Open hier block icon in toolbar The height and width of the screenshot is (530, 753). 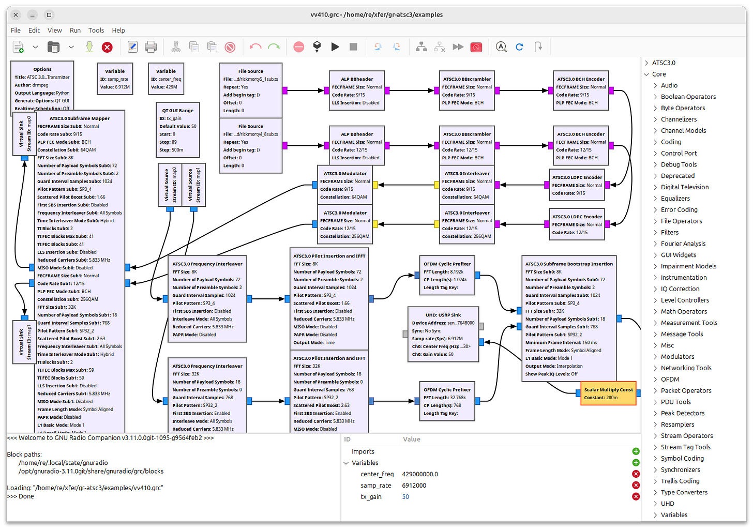click(x=538, y=47)
